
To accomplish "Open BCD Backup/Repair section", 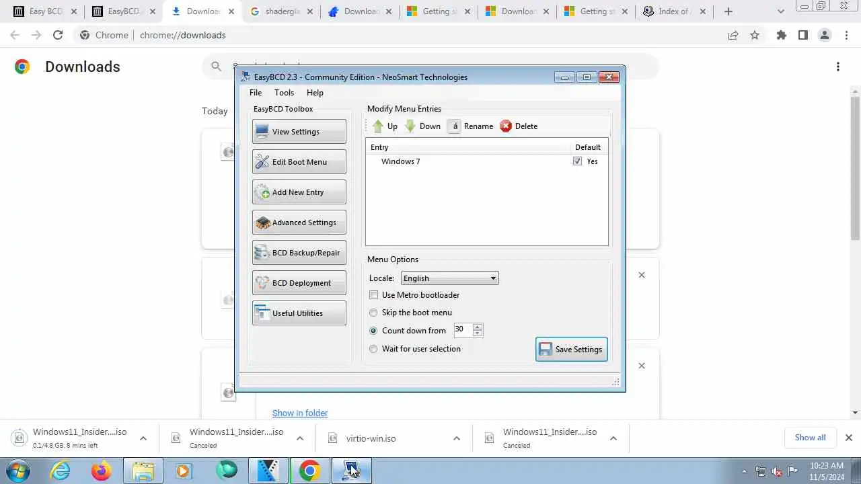I will [x=299, y=253].
